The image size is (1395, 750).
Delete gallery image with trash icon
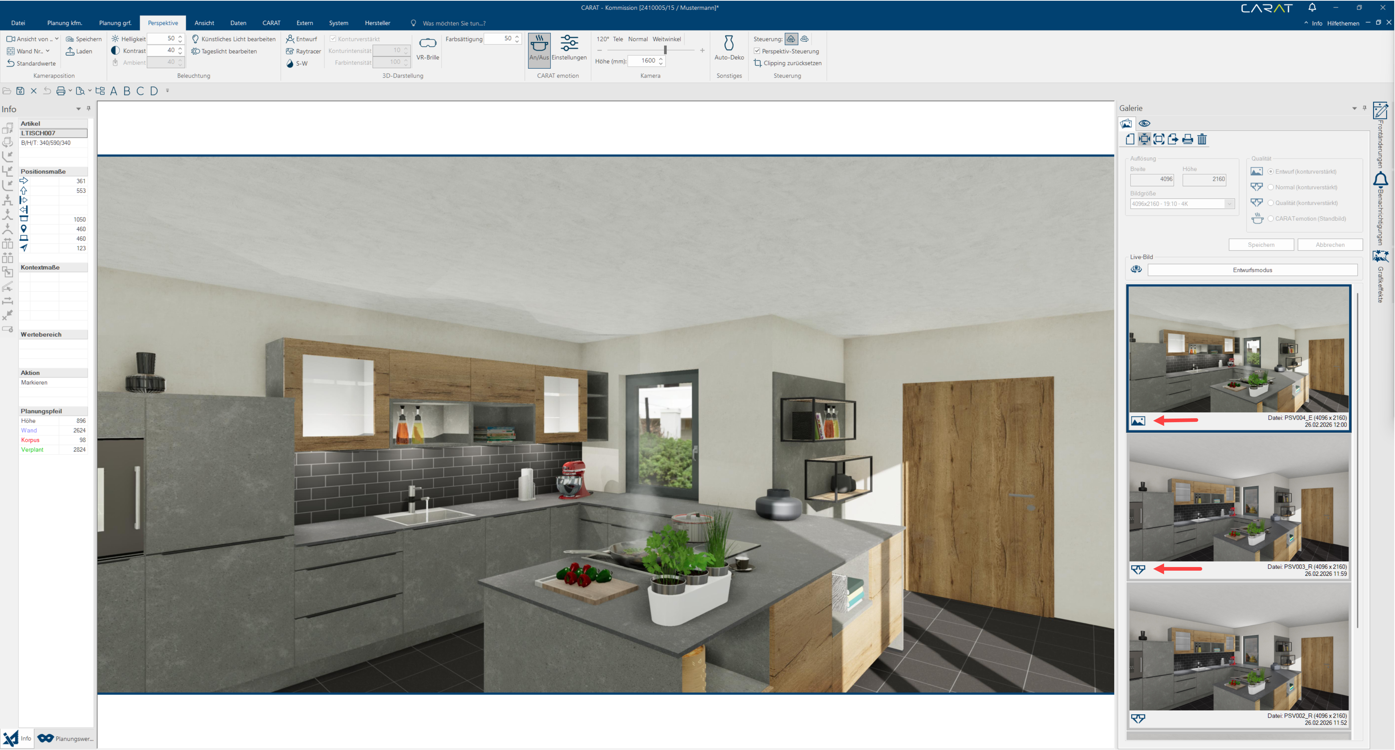pos(1202,139)
